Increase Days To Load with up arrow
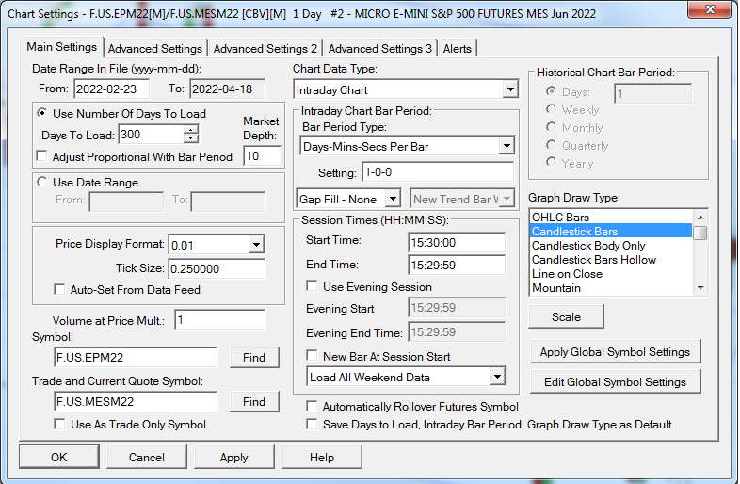 coord(191,129)
